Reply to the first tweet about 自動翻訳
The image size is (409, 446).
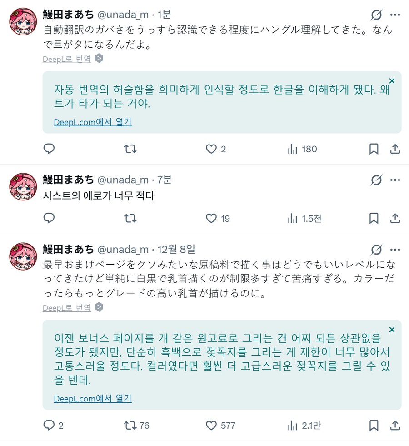tap(49, 149)
